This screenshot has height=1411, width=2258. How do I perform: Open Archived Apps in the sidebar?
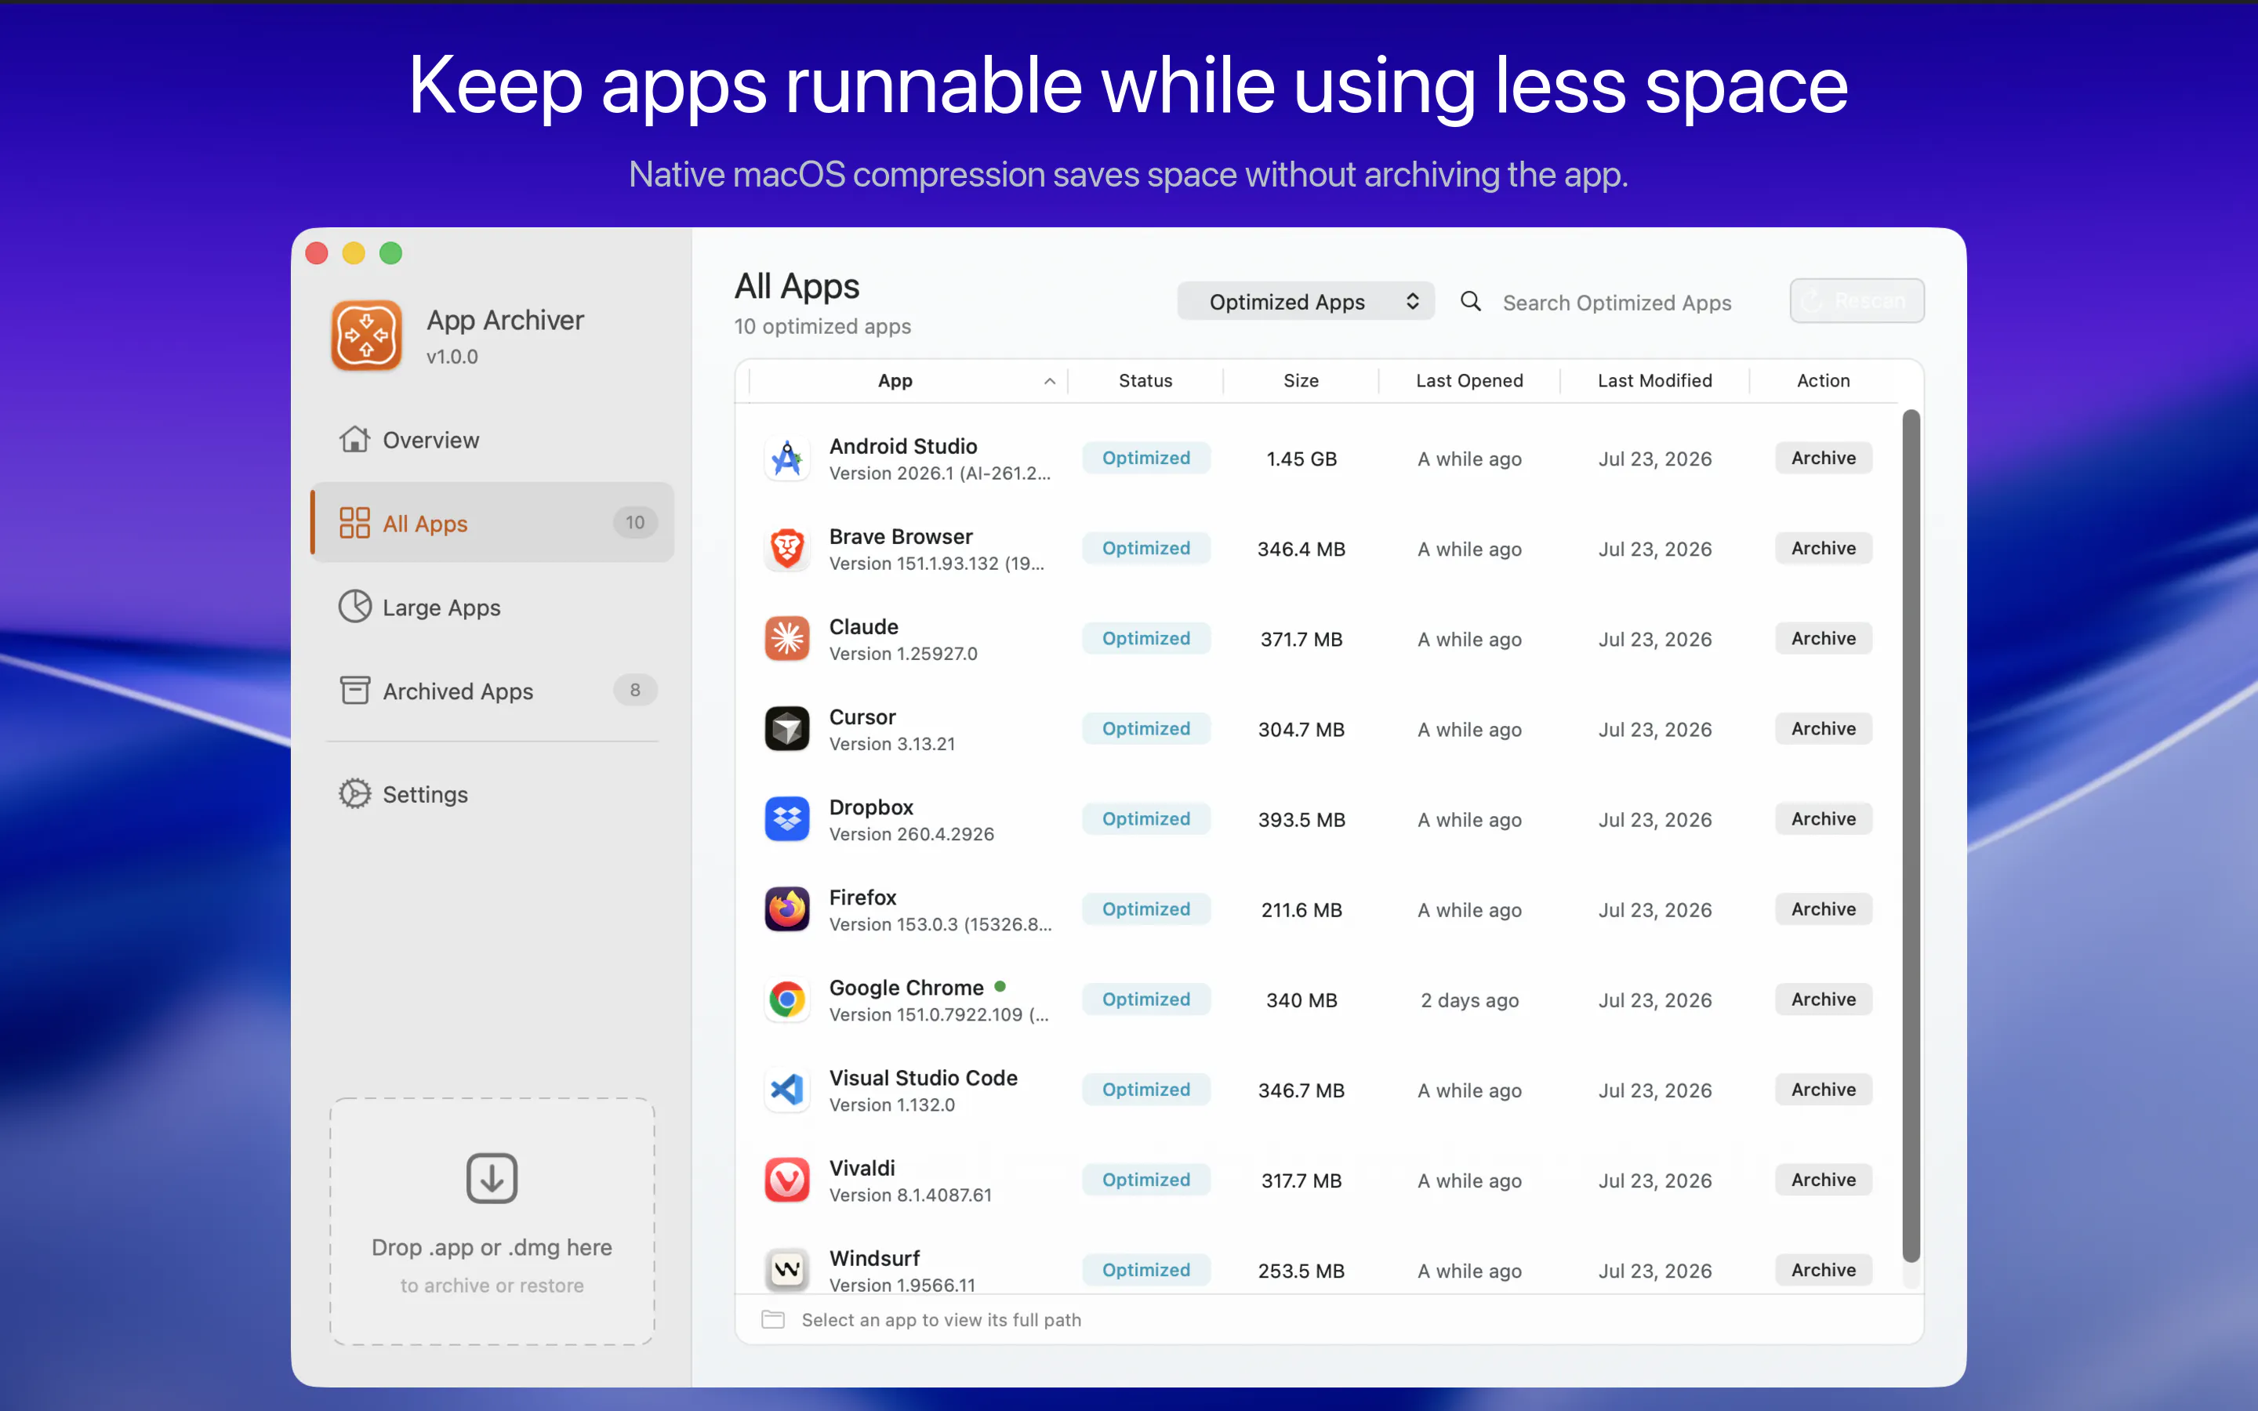coord(492,691)
